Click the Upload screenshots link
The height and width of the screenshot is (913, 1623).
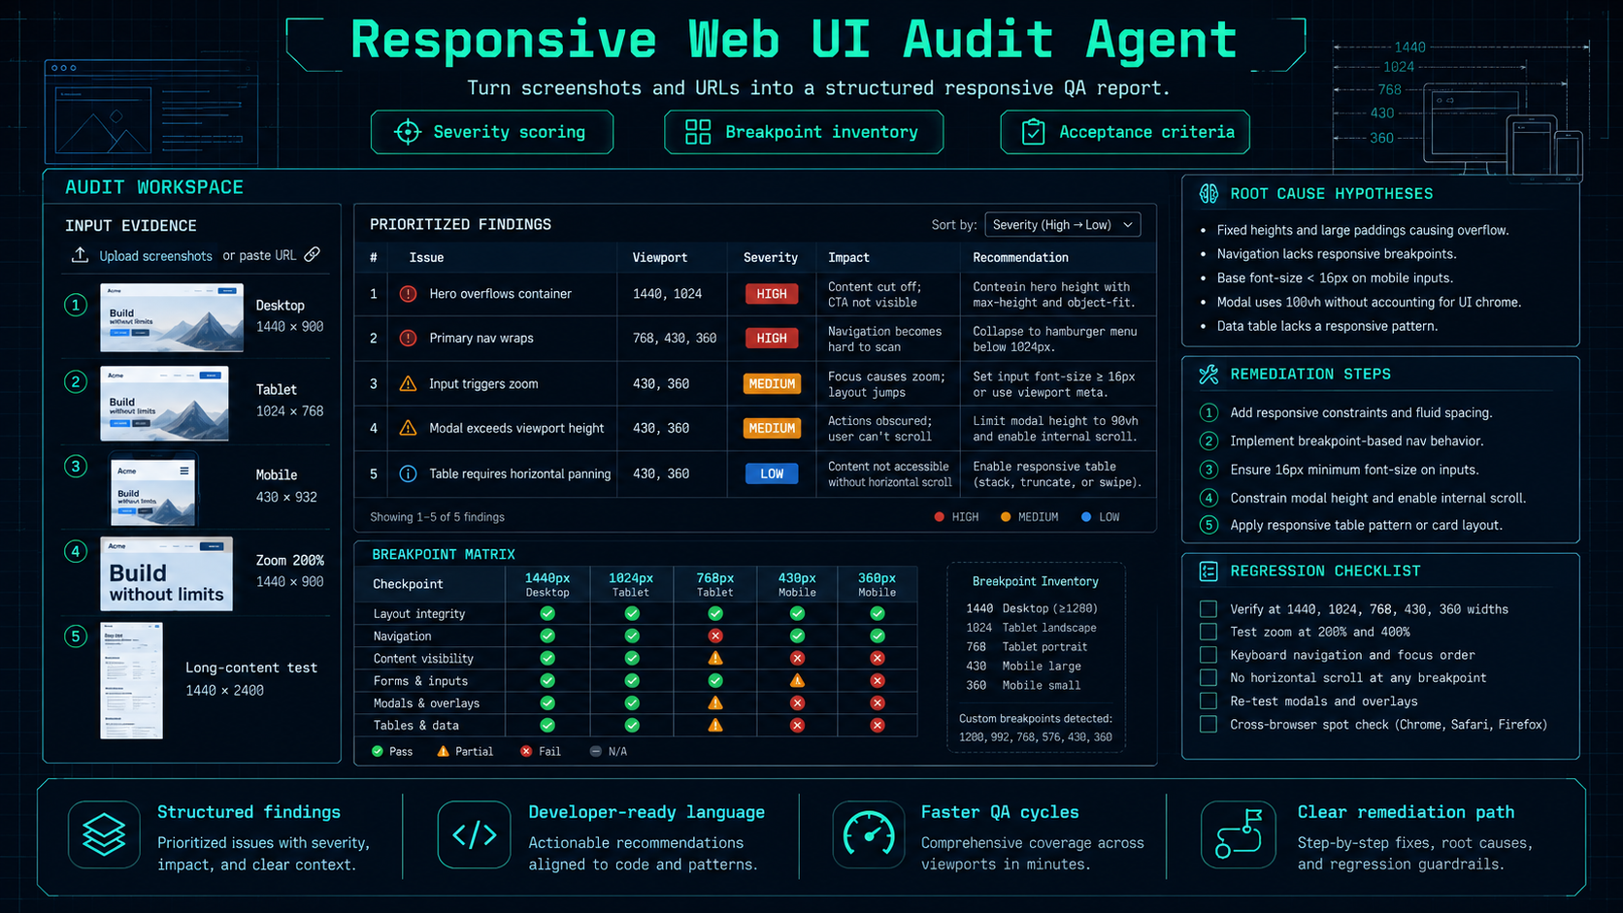tap(155, 256)
